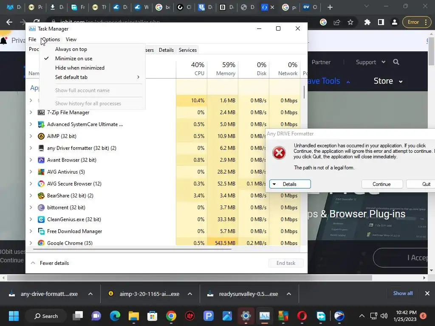Screen dimensions: 435x326
Task: Open the View menu in Task Manager
Action: (71, 39)
